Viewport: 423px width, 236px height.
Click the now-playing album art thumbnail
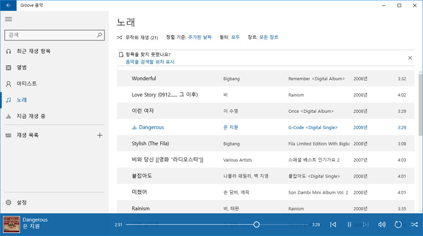(11, 225)
